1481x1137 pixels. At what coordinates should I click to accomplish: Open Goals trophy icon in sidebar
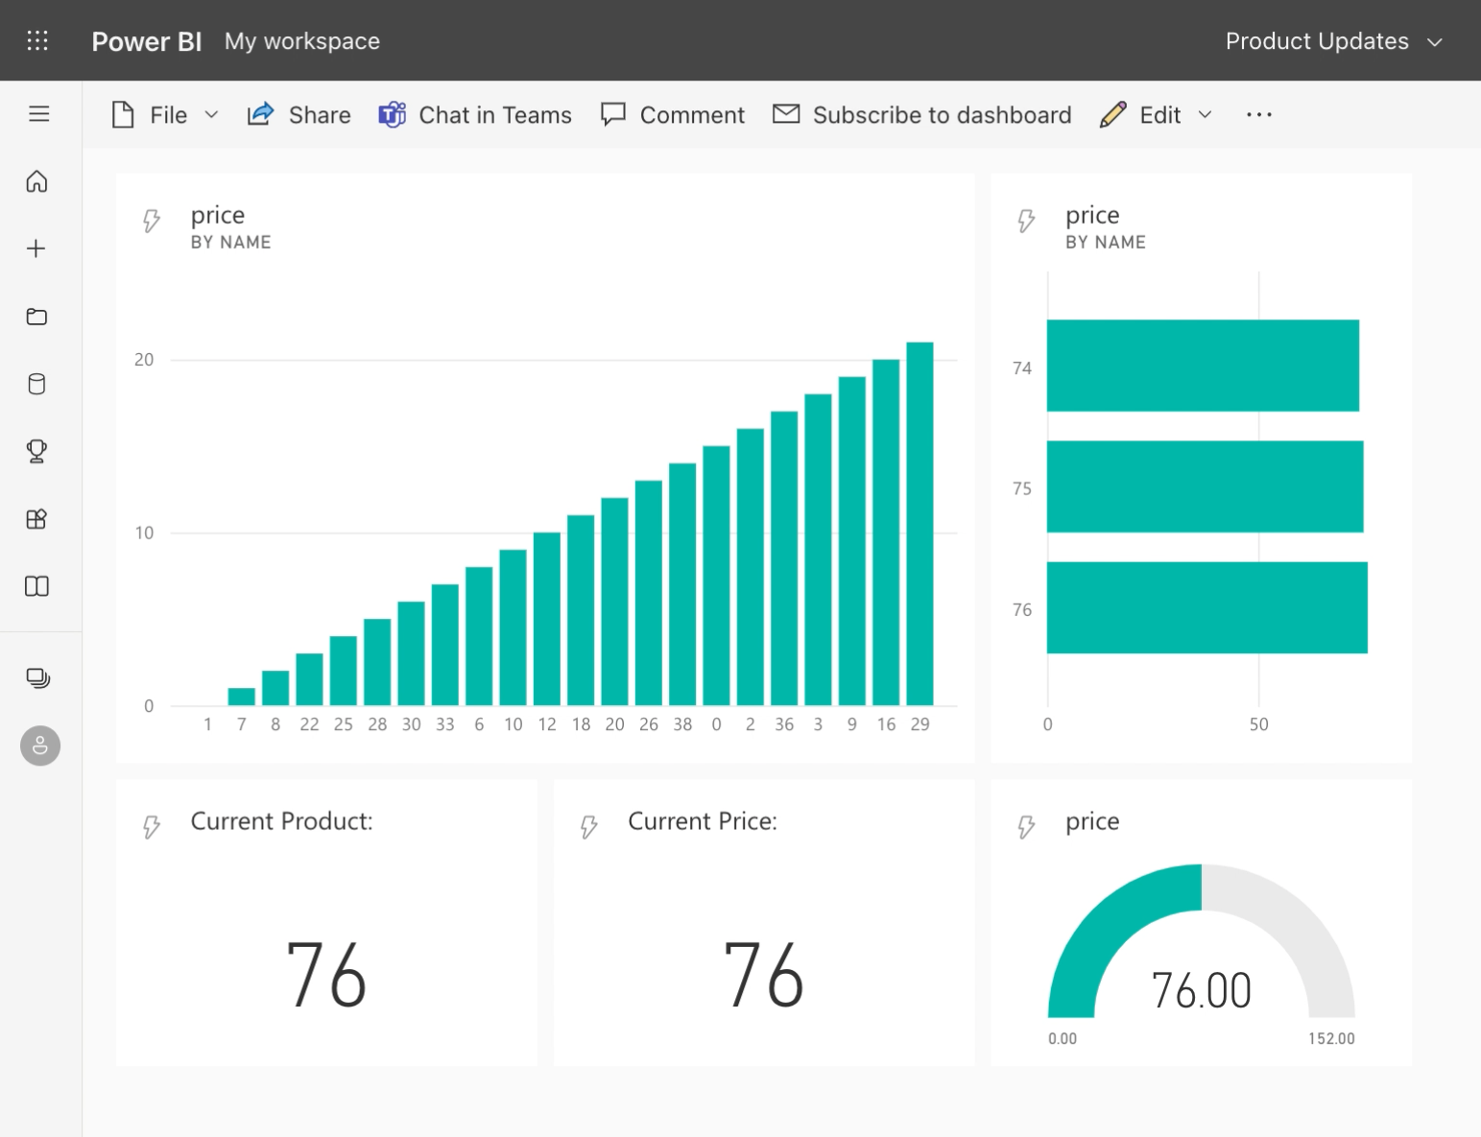[x=37, y=451]
